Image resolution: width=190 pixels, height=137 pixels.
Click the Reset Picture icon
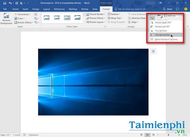point(36,22)
